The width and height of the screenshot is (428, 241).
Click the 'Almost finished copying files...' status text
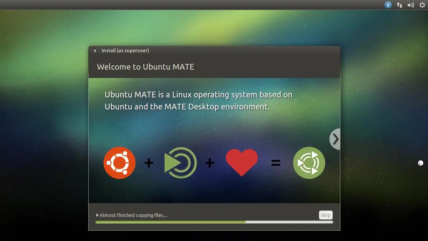click(x=133, y=215)
